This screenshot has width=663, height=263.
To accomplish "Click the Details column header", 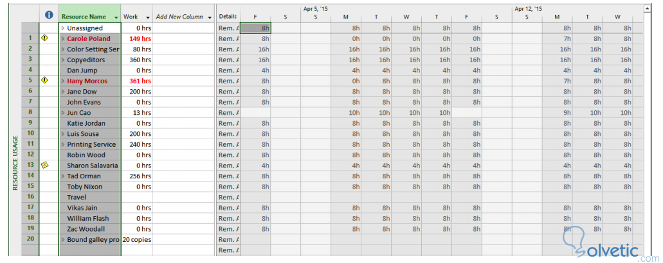I will click(x=228, y=17).
